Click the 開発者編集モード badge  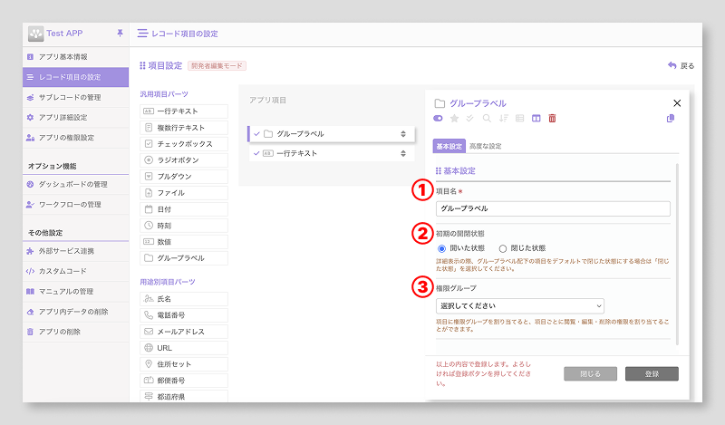pyautogui.click(x=217, y=66)
